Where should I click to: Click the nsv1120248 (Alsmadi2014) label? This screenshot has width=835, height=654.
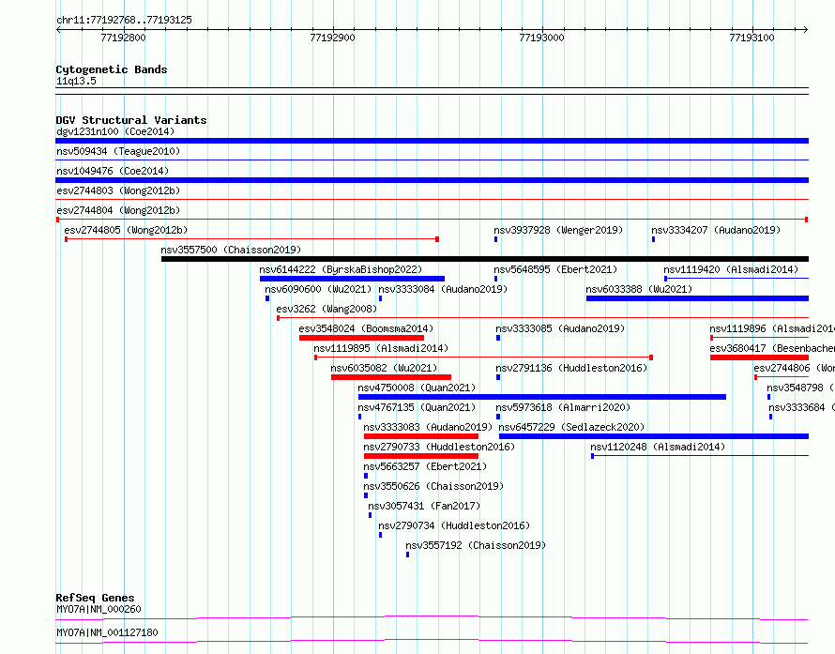[x=658, y=447]
